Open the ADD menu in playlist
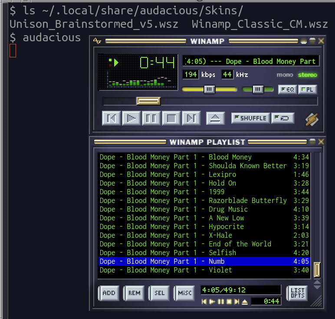 point(108,293)
